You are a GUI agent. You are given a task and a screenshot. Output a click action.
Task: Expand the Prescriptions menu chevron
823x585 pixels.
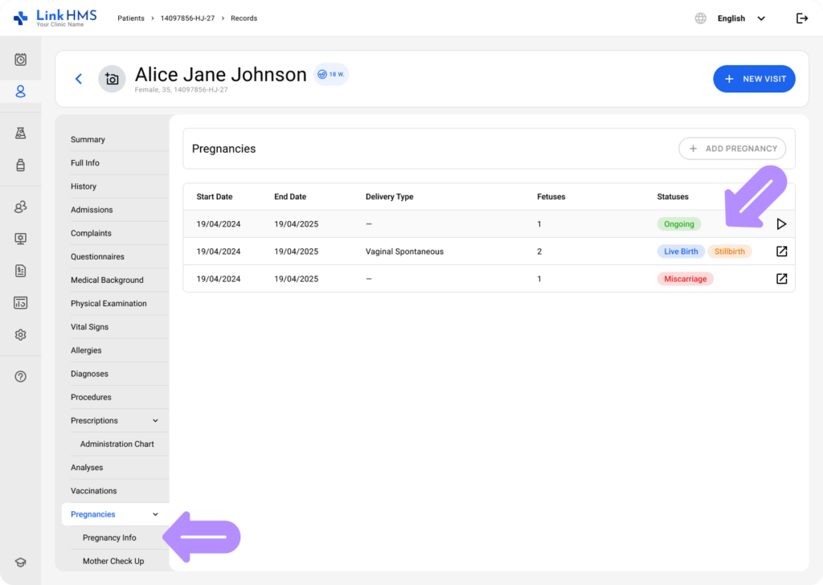coord(156,421)
